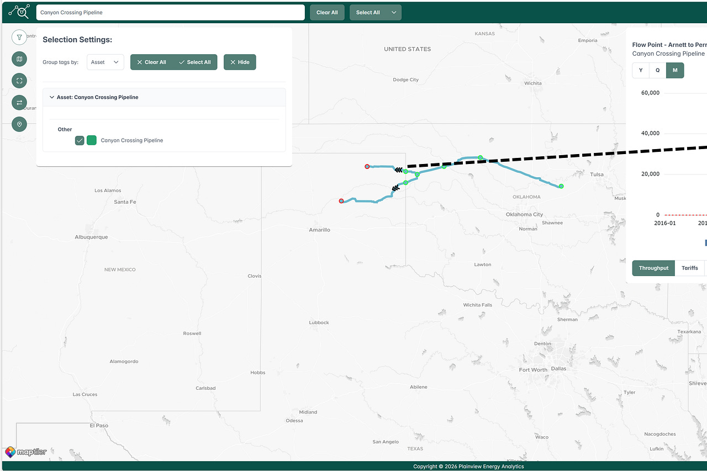Click the Tulsa label on the map
The height and width of the screenshot is (471, 707).
(597, 174)
